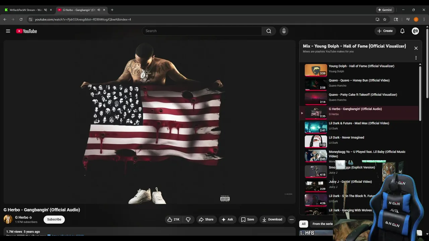Switch to the MrBackPackN Stream tab
Viewport: 429px width, 241px height.
tap(26, 10)
